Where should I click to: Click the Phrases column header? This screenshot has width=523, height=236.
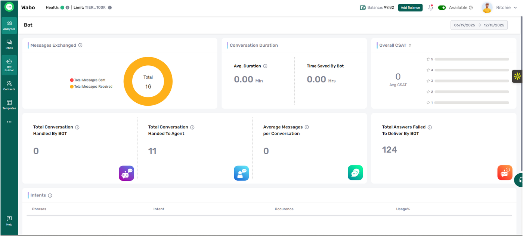click(x=39, y=209)
